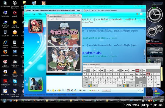
Task: Toggle the lock key on On-Screen Keyboard
Action: click(86, 80)
